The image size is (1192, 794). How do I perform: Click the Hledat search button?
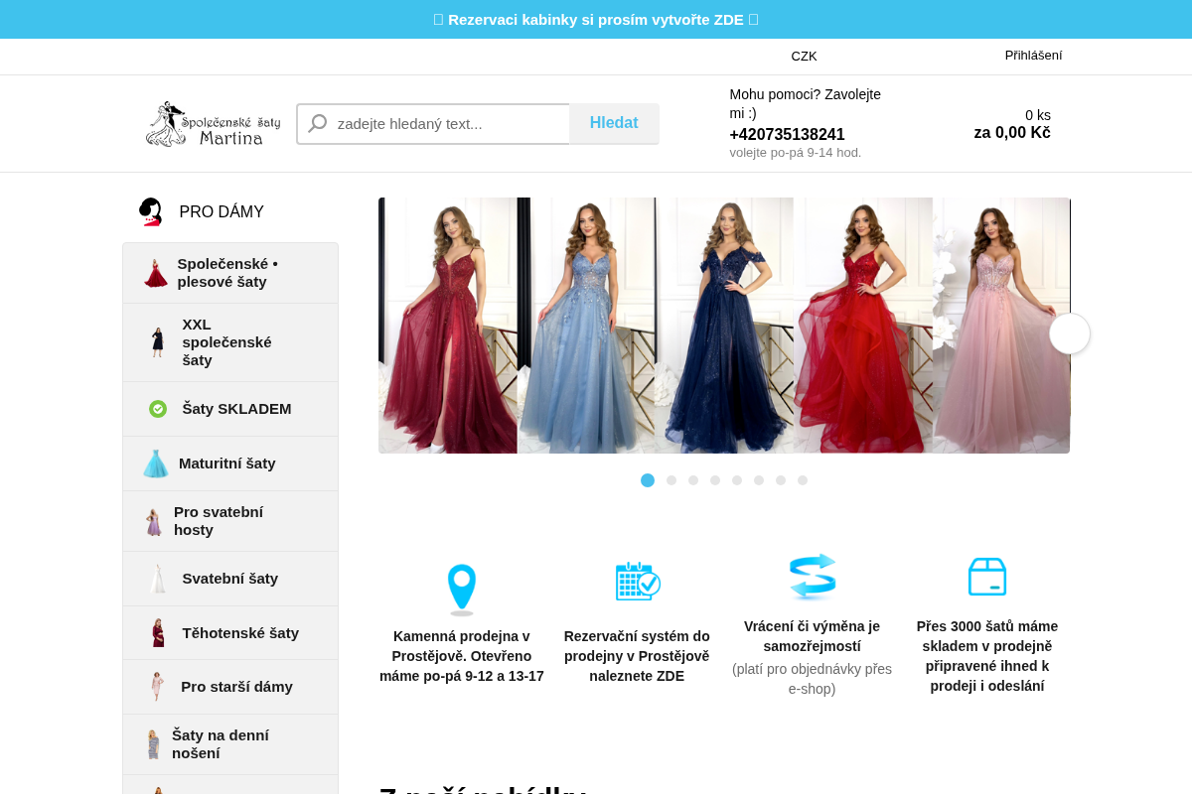pyautogui.click(x=614, y=123)
